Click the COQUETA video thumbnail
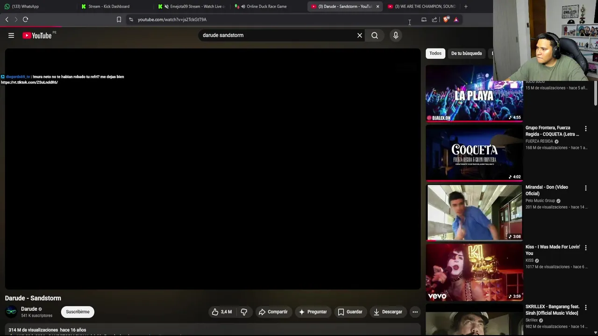Image resolution: width=598 pixels, height=336 pixels. pyautogui.click(x=474, y=153)
